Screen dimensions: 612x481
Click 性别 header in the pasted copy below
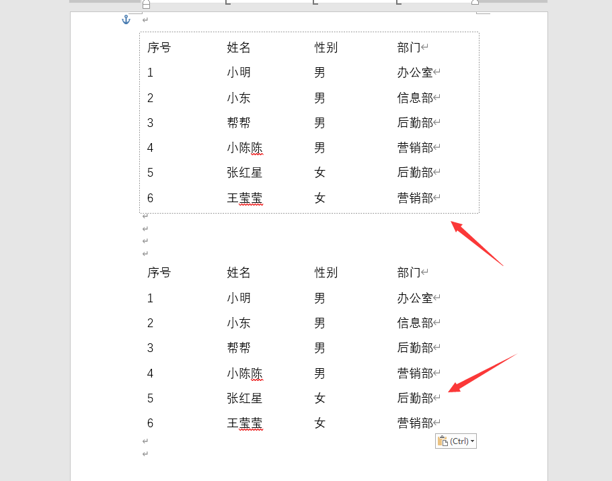point(326,273)
